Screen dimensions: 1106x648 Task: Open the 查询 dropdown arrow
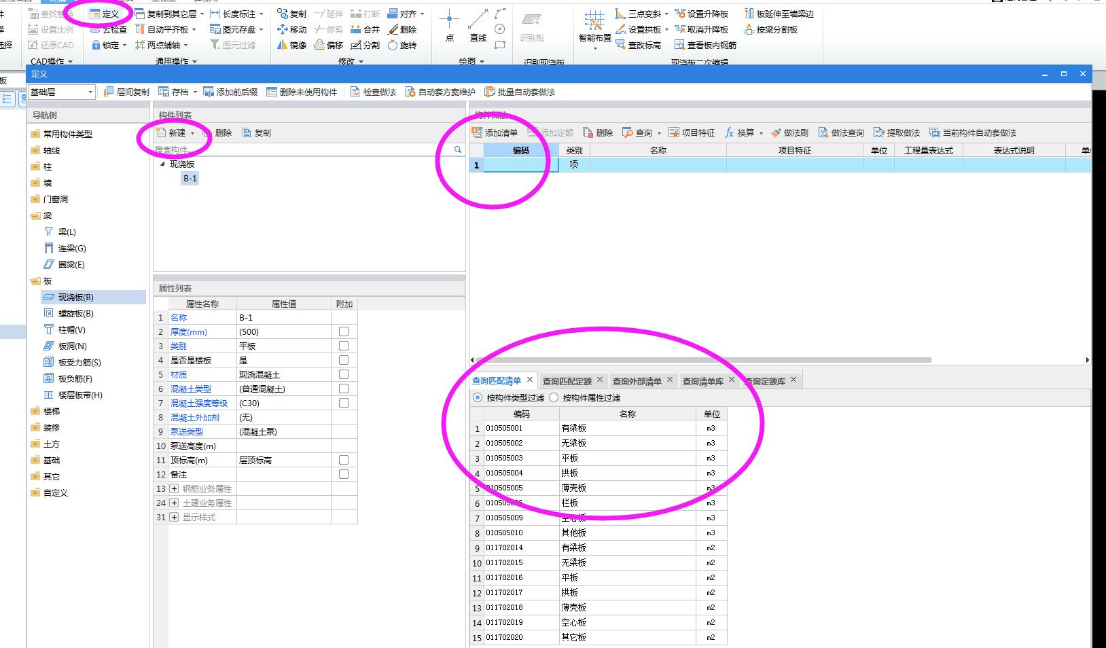coord(659,133)
